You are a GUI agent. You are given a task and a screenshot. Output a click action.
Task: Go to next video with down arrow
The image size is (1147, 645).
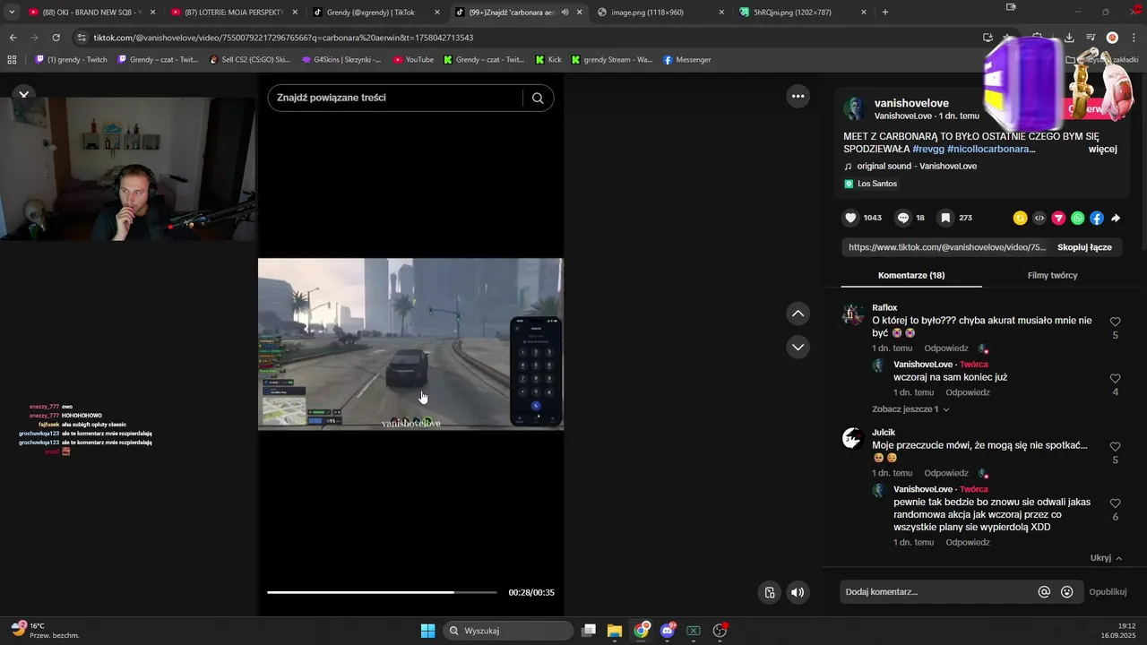[x=798, y=347]
